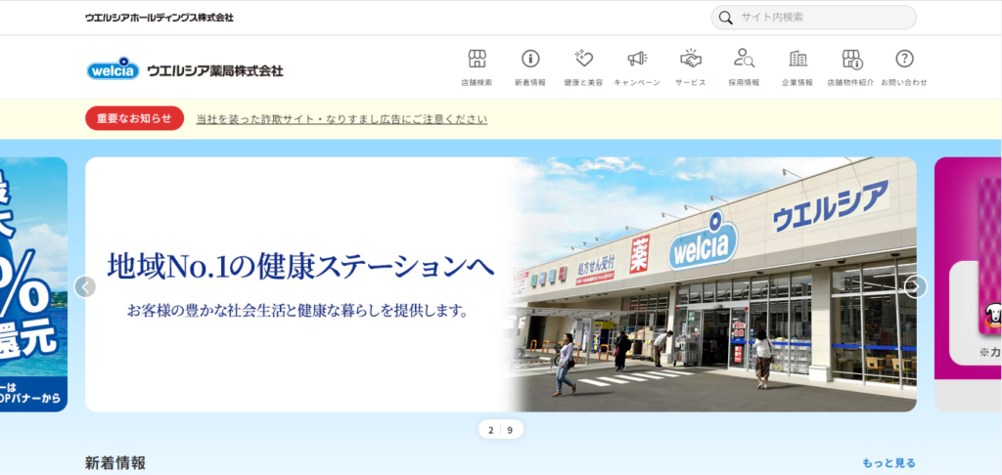Screen dimensions: 1002x475
Task: Open the 企業情報 building icon
Action: pos(797,59)
